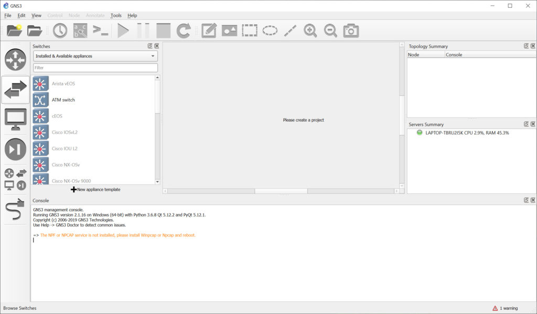Select the Draw rectangle tool
This screenshot has height=314, width=537.
(250, 31)
